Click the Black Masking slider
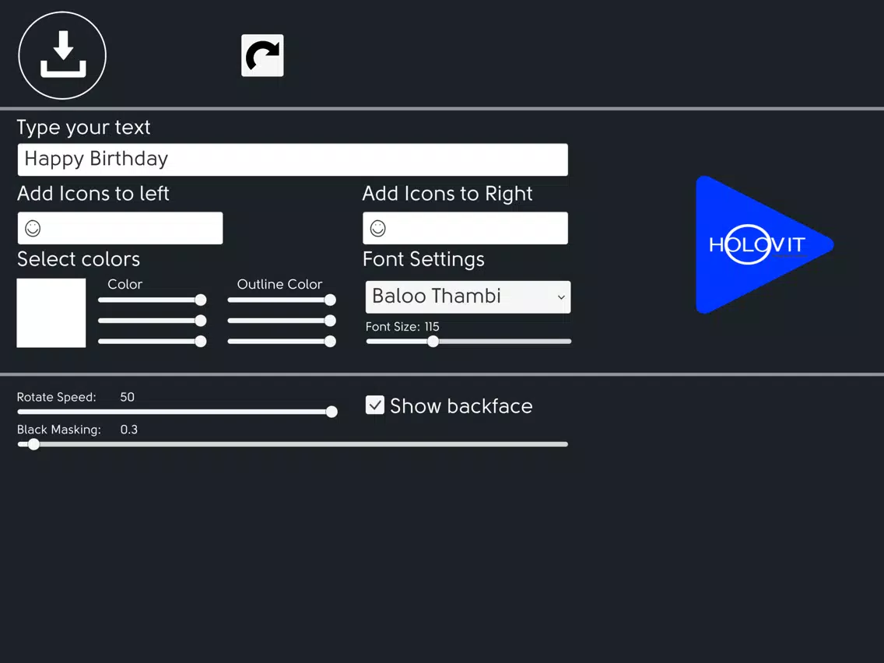The image size is (884, 663). tap(293, 444)
